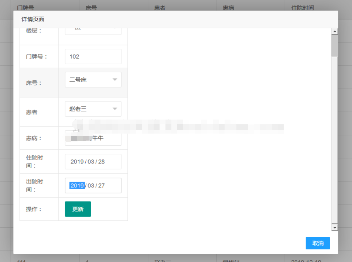Click the 门牌号 input field showing 102
352x262 pixels.
(93, 56)
